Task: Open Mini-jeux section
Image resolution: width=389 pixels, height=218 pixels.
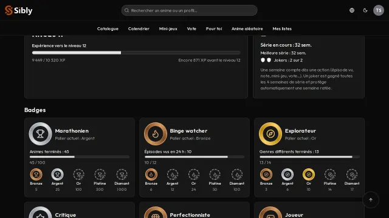Action: coord(168,28)
